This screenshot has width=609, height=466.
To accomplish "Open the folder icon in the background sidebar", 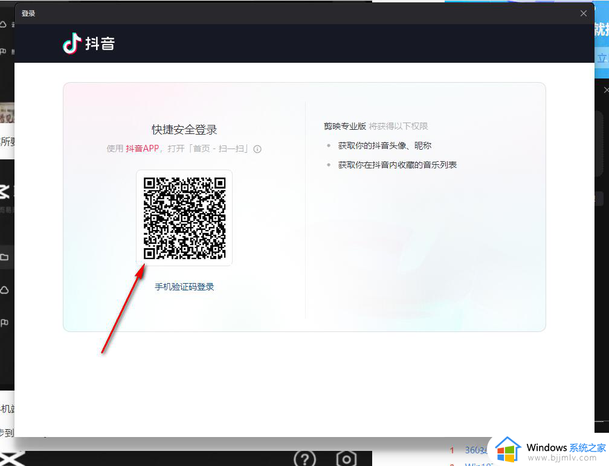I will coord(5,257).
